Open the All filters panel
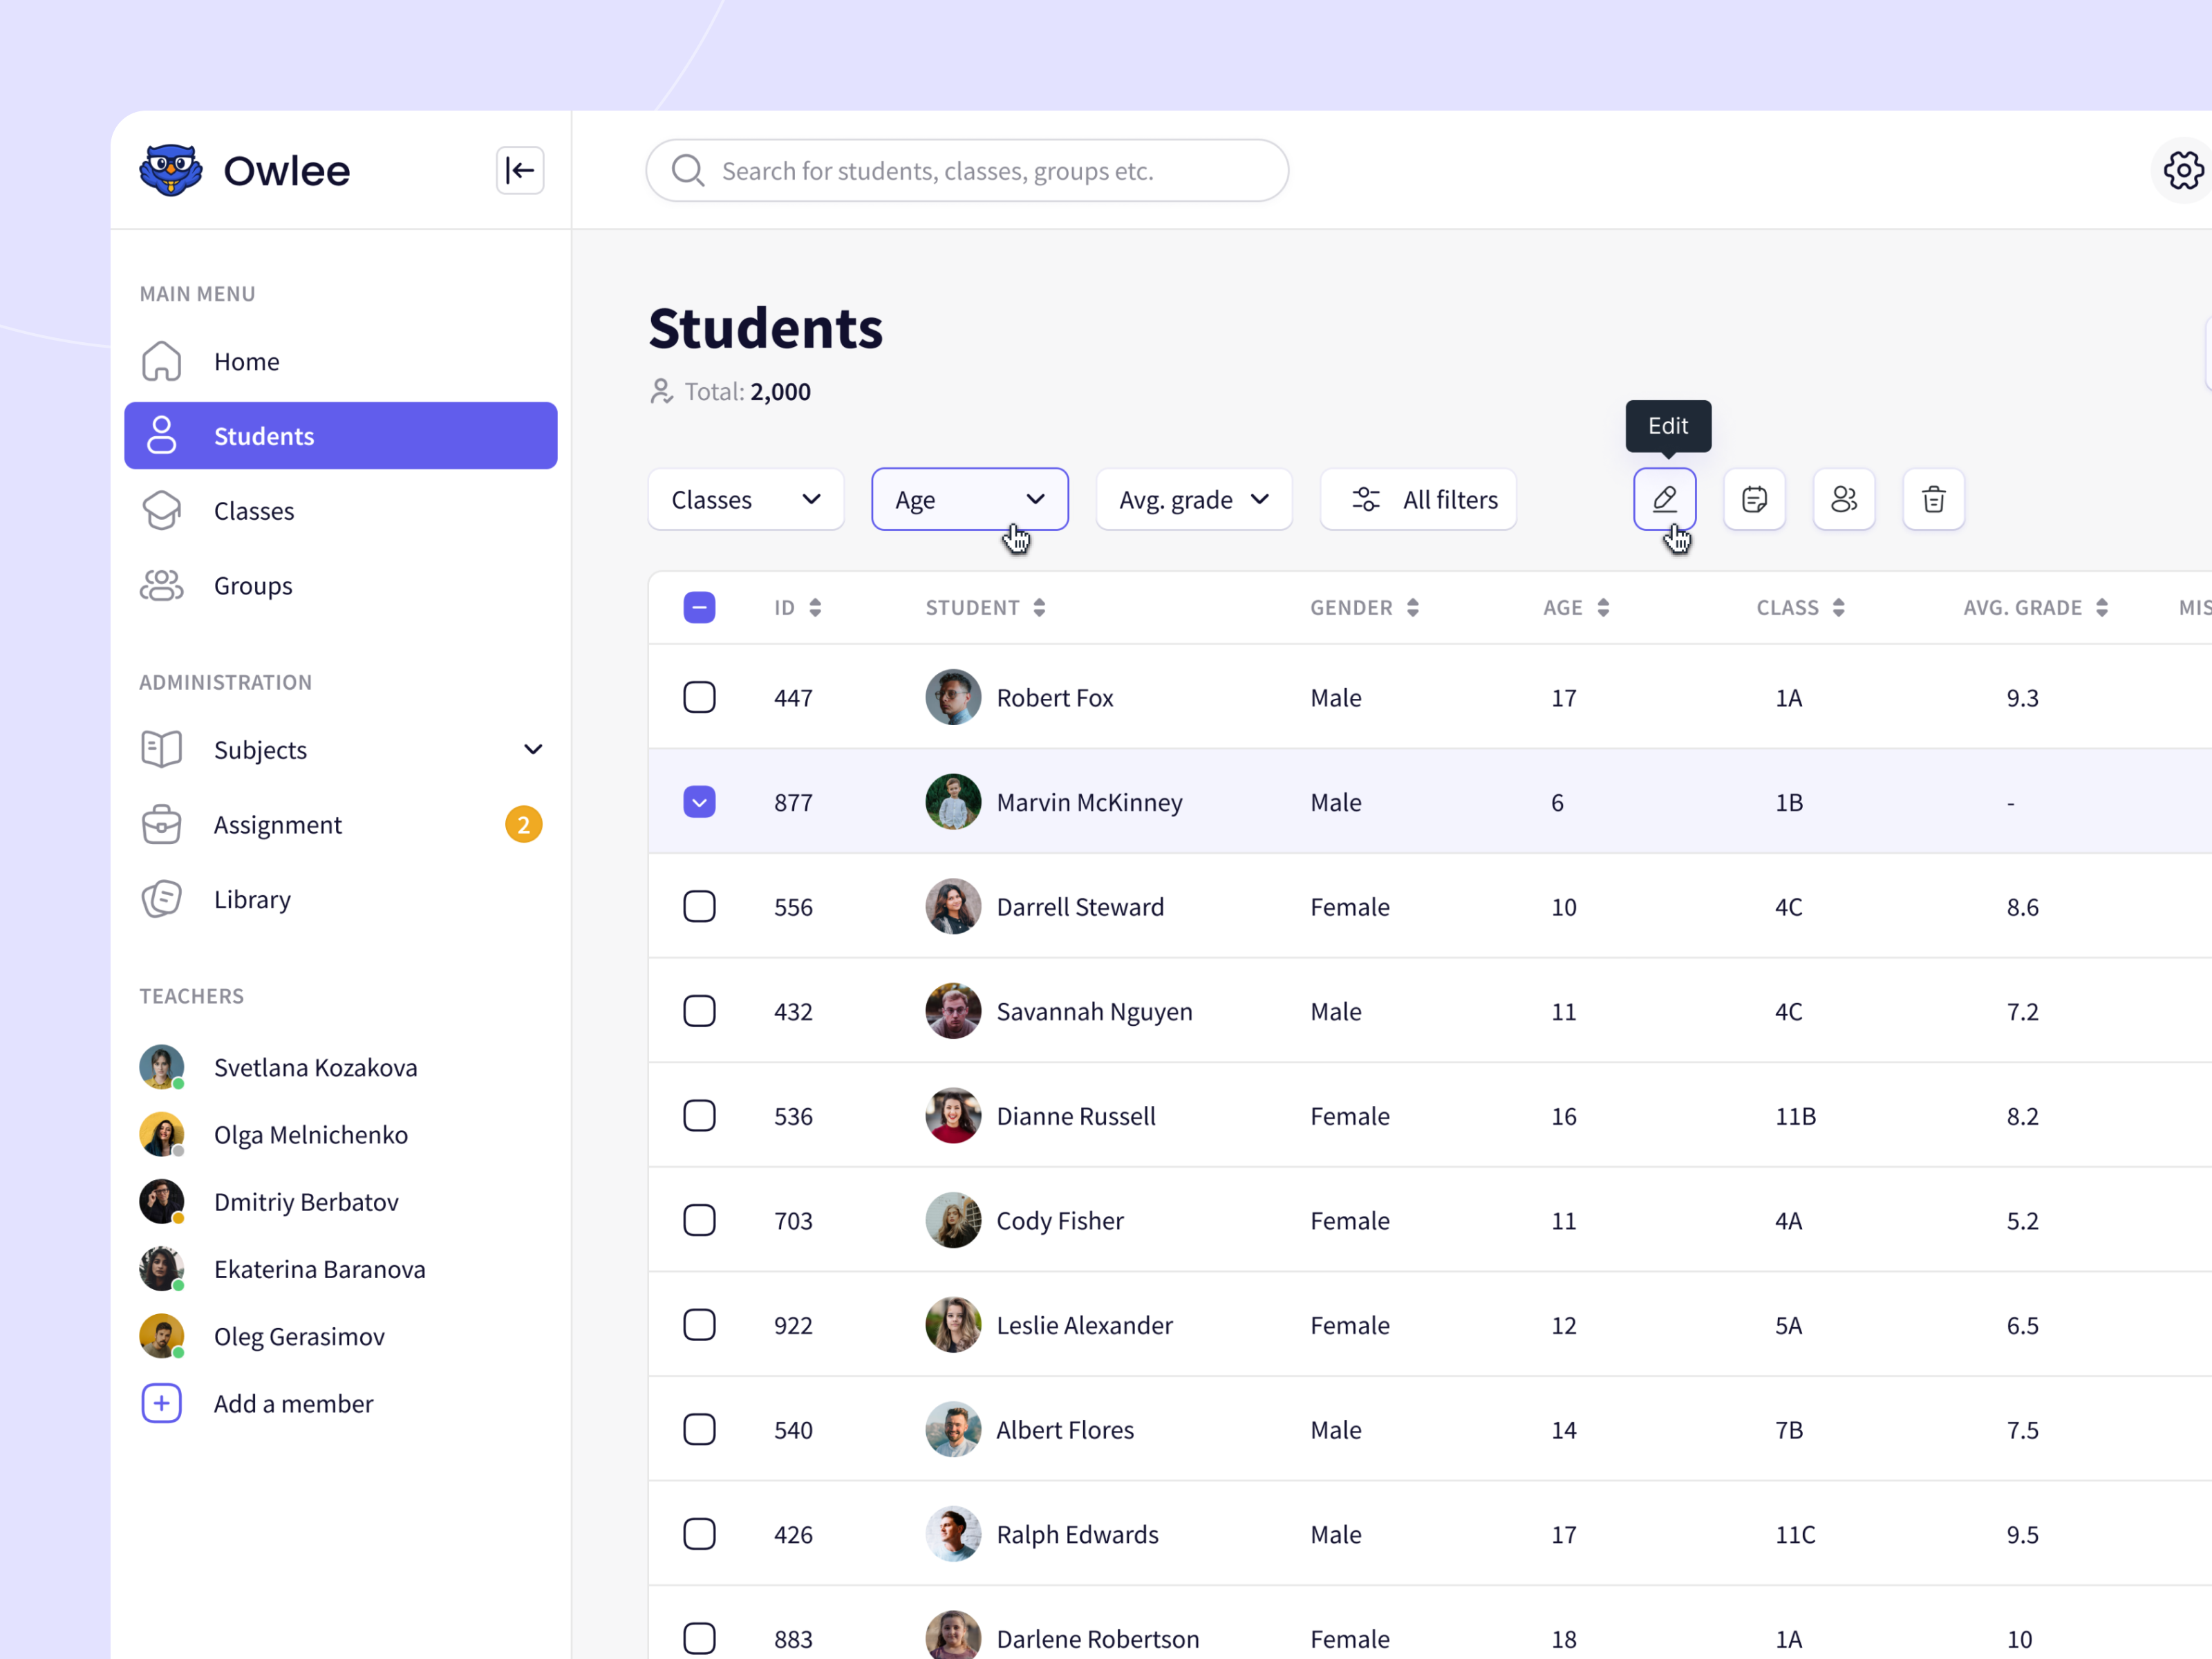 [1418, 499]
